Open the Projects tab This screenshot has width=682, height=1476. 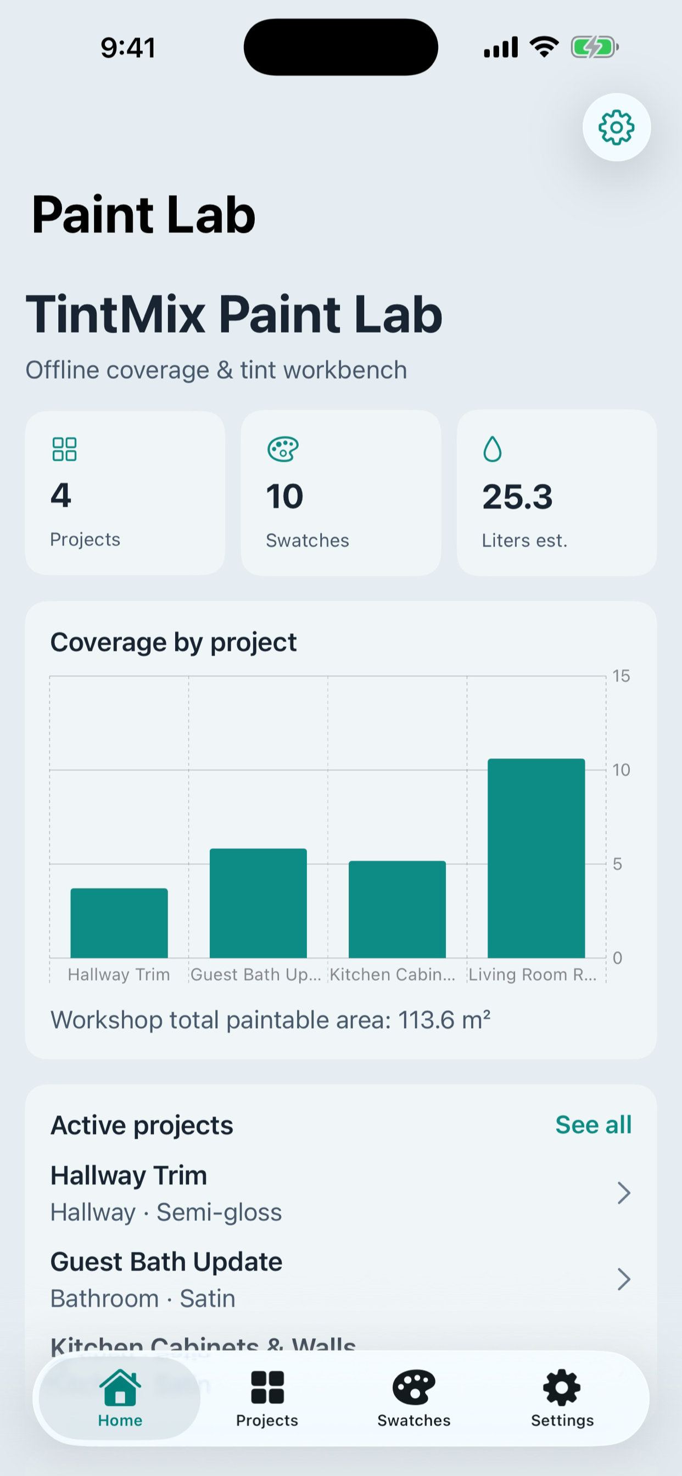tap(267, 1399)
